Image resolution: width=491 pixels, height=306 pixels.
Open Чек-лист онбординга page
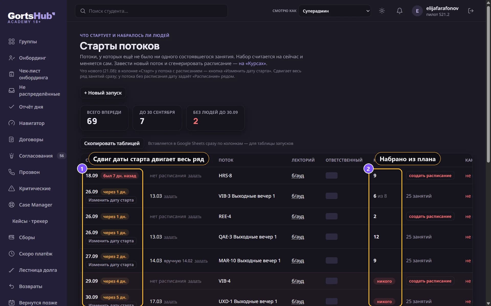[34, 74]
